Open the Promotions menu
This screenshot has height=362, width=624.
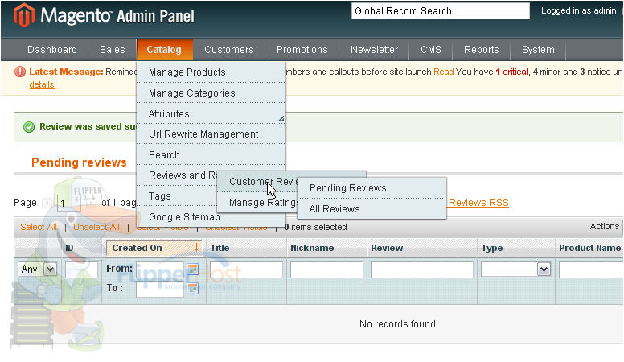(x=302, y=50)
